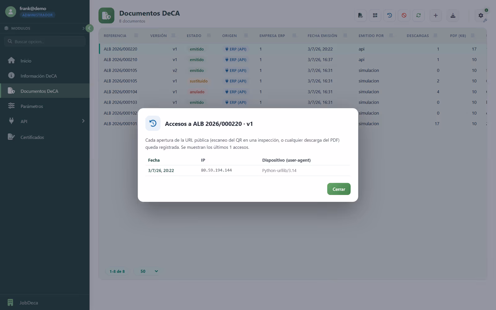
Task: Open the Referencia column filter menu
Action: (136, 36)
